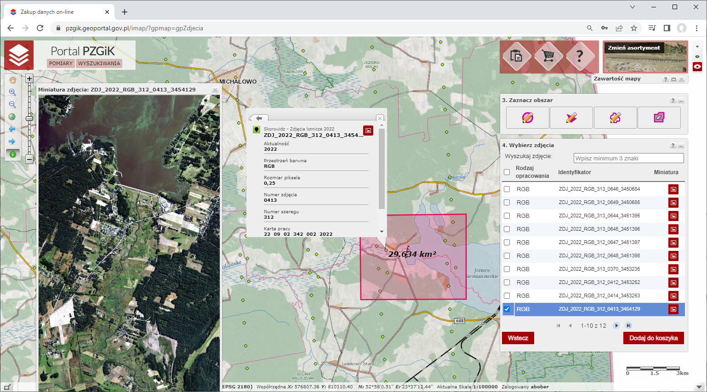707x392 pixels.
Task: Collapse the '4. Wybierz zdjęcia' panel
Action: pos(681,146)
